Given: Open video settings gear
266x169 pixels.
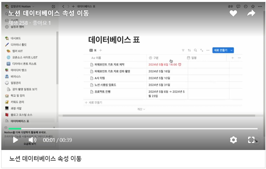Looking at the screenshot, I should click(x=233, y=140).
